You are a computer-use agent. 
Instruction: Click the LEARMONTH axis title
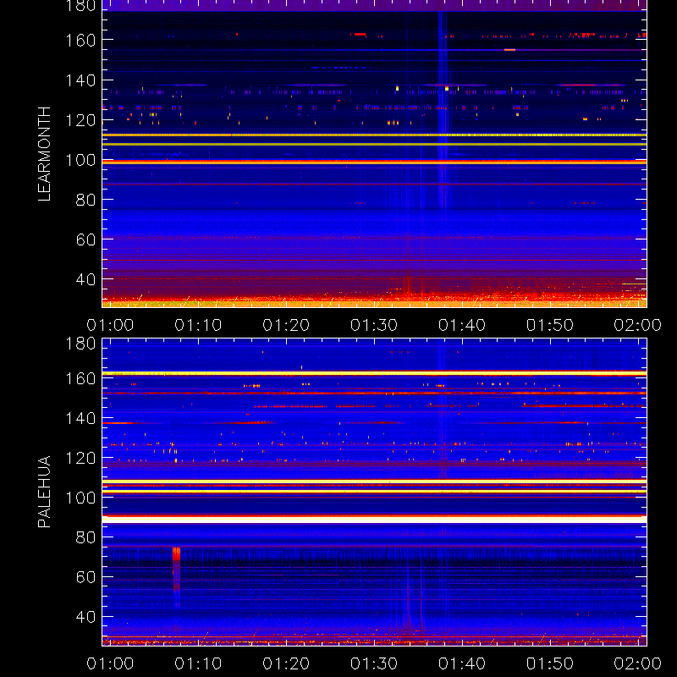coord(44,154)
